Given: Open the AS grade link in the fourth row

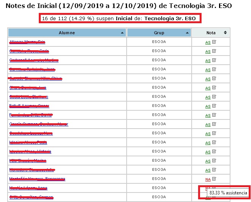Looking at the screenshot, I should 208,70.
